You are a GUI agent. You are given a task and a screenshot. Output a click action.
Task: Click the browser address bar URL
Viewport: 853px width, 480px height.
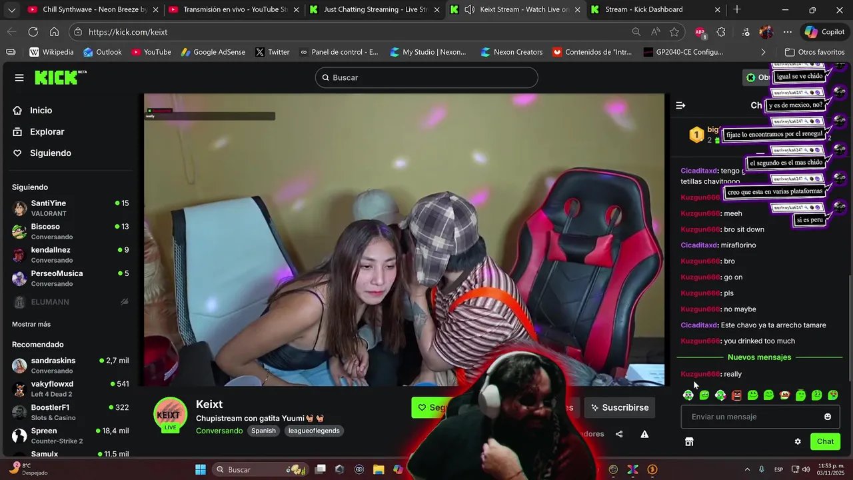[127, 32]
